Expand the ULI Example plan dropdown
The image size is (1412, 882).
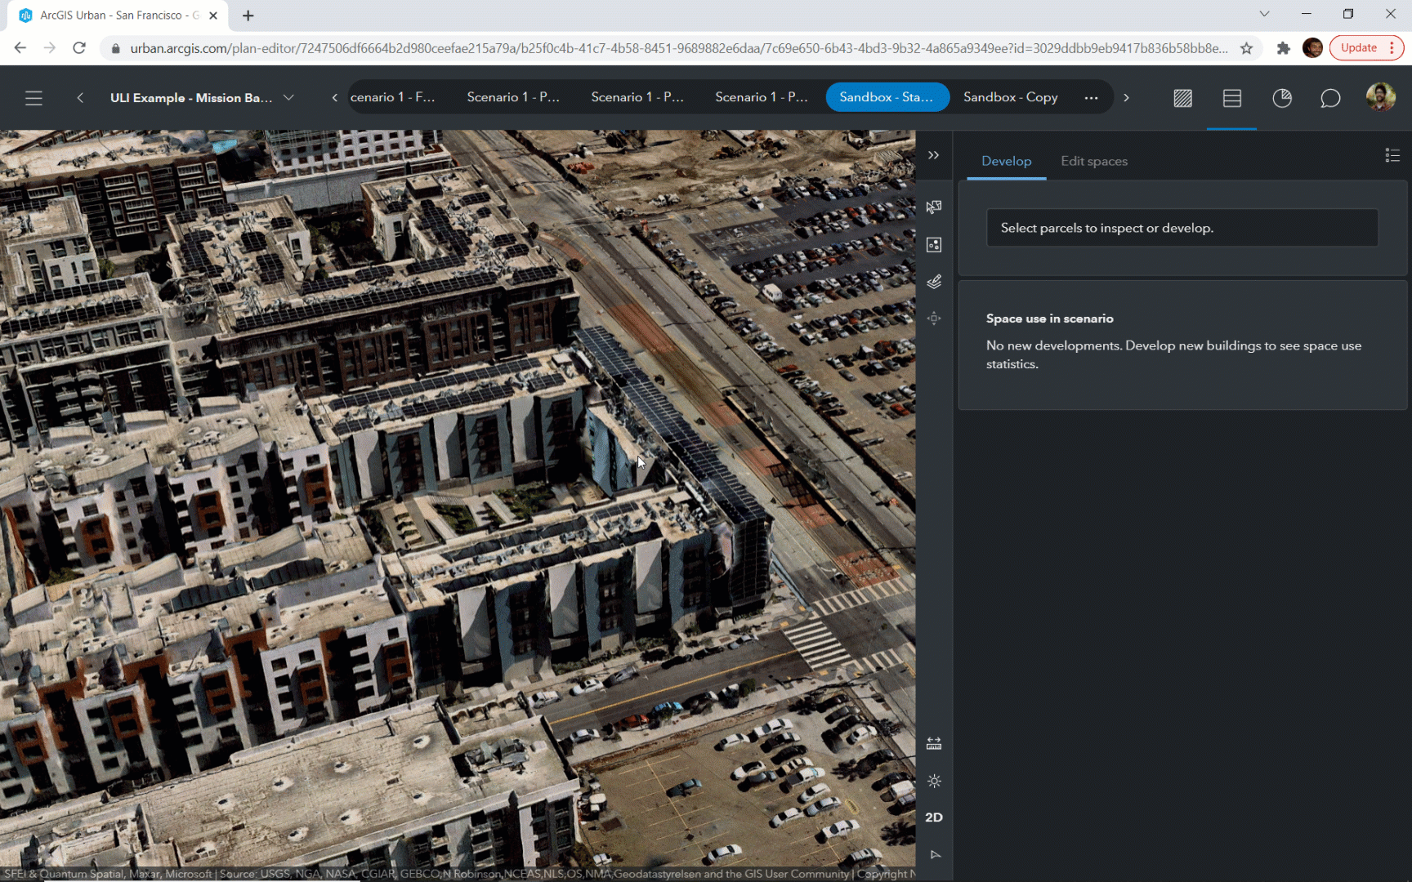point(288,98)
